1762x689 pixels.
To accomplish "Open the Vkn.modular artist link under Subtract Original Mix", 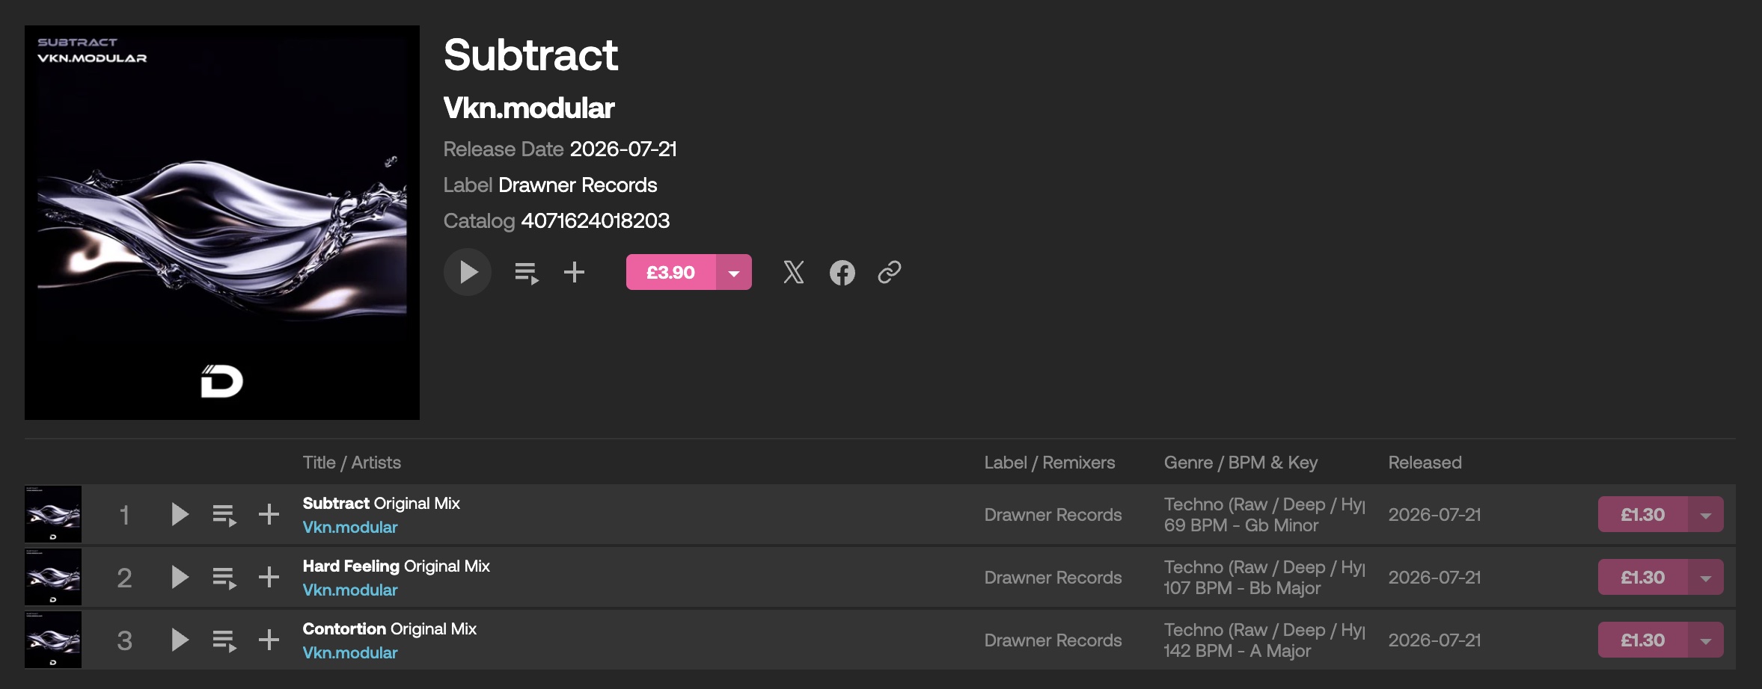I will click(x=350, y=528).
